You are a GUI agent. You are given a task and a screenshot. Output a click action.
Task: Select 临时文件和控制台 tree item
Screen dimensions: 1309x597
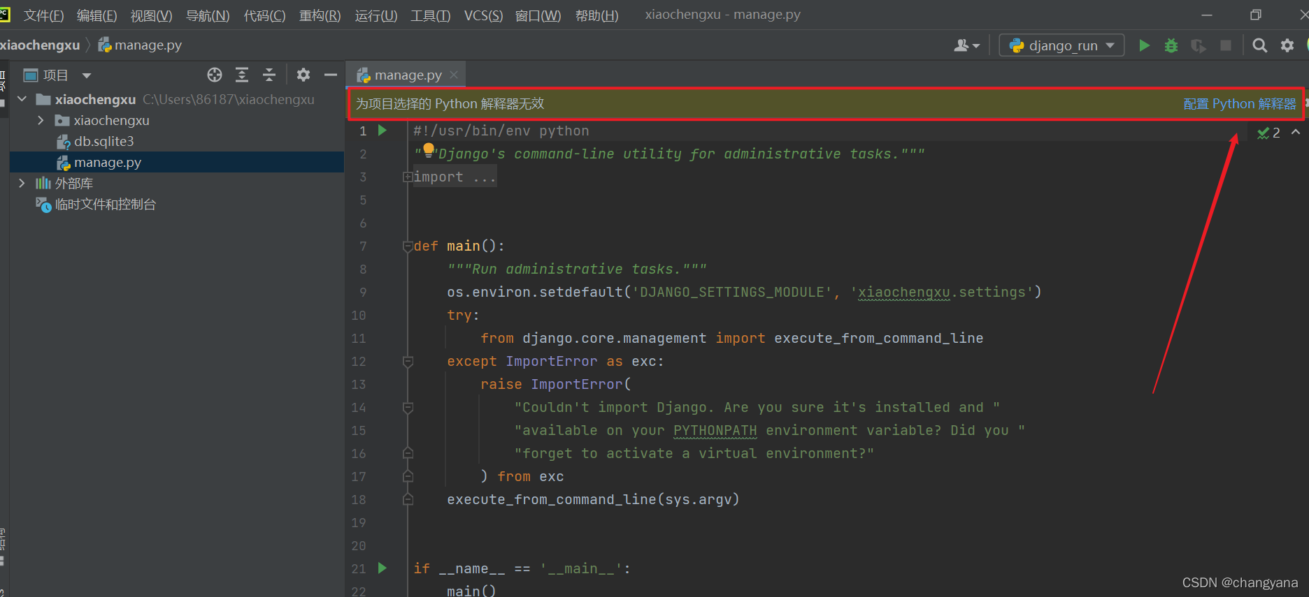point(105,204)
